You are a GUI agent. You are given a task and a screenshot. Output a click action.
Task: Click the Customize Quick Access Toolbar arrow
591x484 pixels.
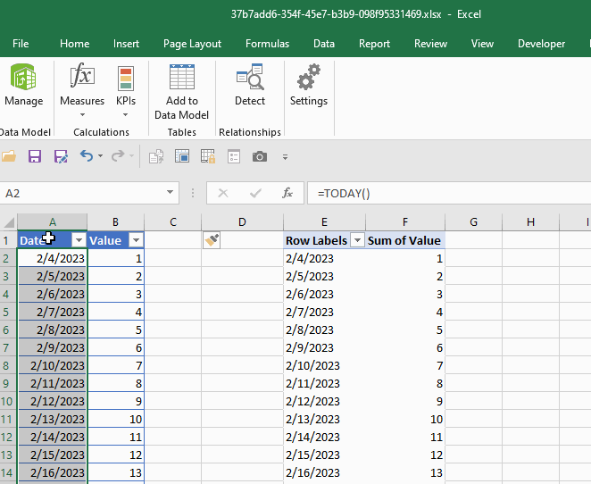pyautogui.click(x=286, y=157)
